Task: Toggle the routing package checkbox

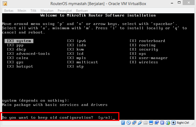Action: point(133,45)
